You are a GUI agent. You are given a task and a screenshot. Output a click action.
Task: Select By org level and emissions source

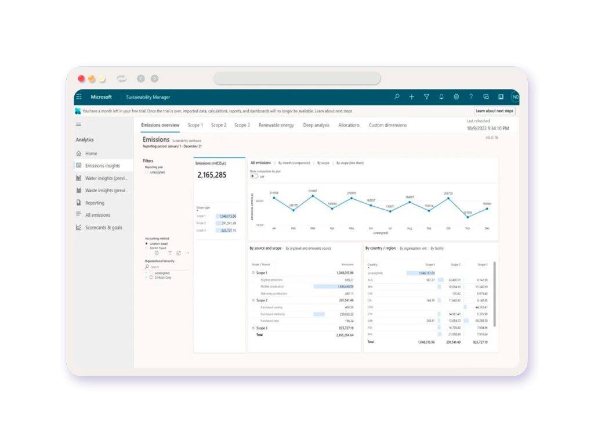click(309, 249)
